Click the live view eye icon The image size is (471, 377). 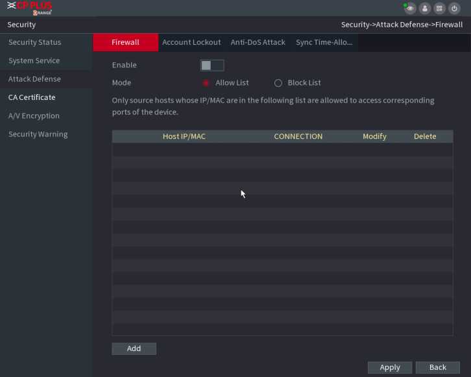coord(410,8)
